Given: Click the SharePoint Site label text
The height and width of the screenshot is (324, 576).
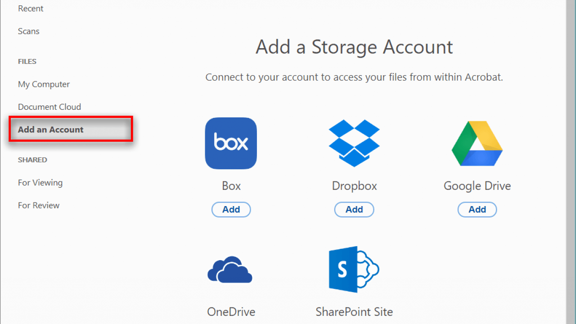Looking at the screenshot, I should (354, 311).
